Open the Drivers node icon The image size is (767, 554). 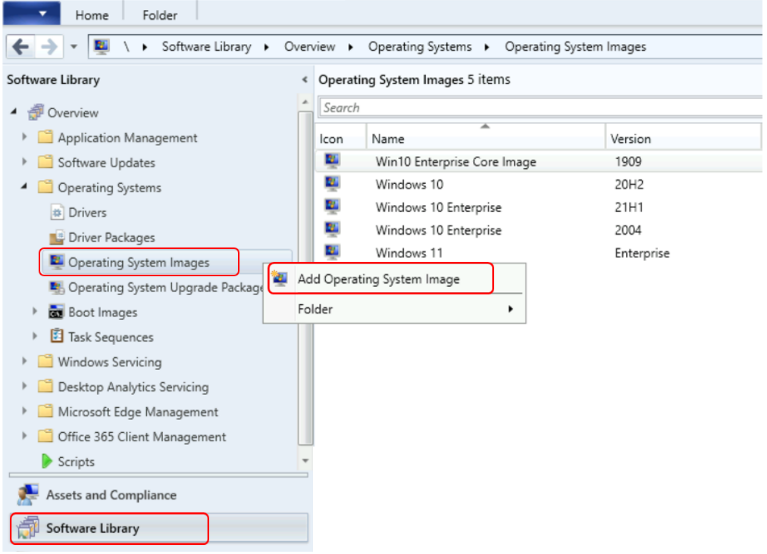[57, 212]
